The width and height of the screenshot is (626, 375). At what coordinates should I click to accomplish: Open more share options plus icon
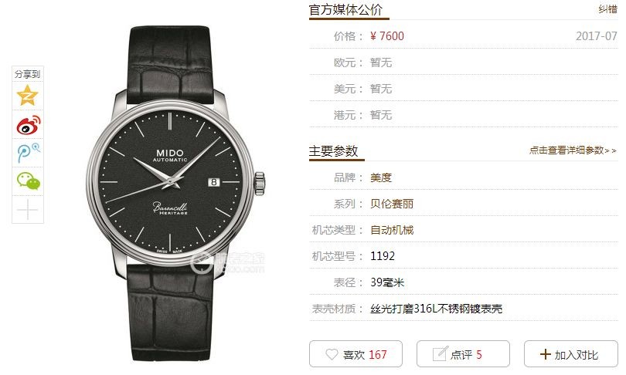click(28, 210)
